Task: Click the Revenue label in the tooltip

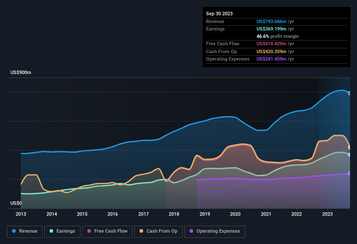Action: coord(215,21)
